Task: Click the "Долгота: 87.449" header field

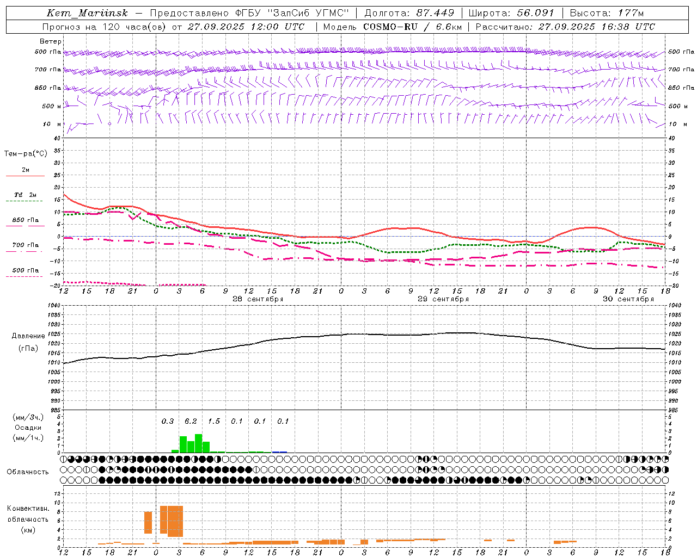Action: pos(409,13)
